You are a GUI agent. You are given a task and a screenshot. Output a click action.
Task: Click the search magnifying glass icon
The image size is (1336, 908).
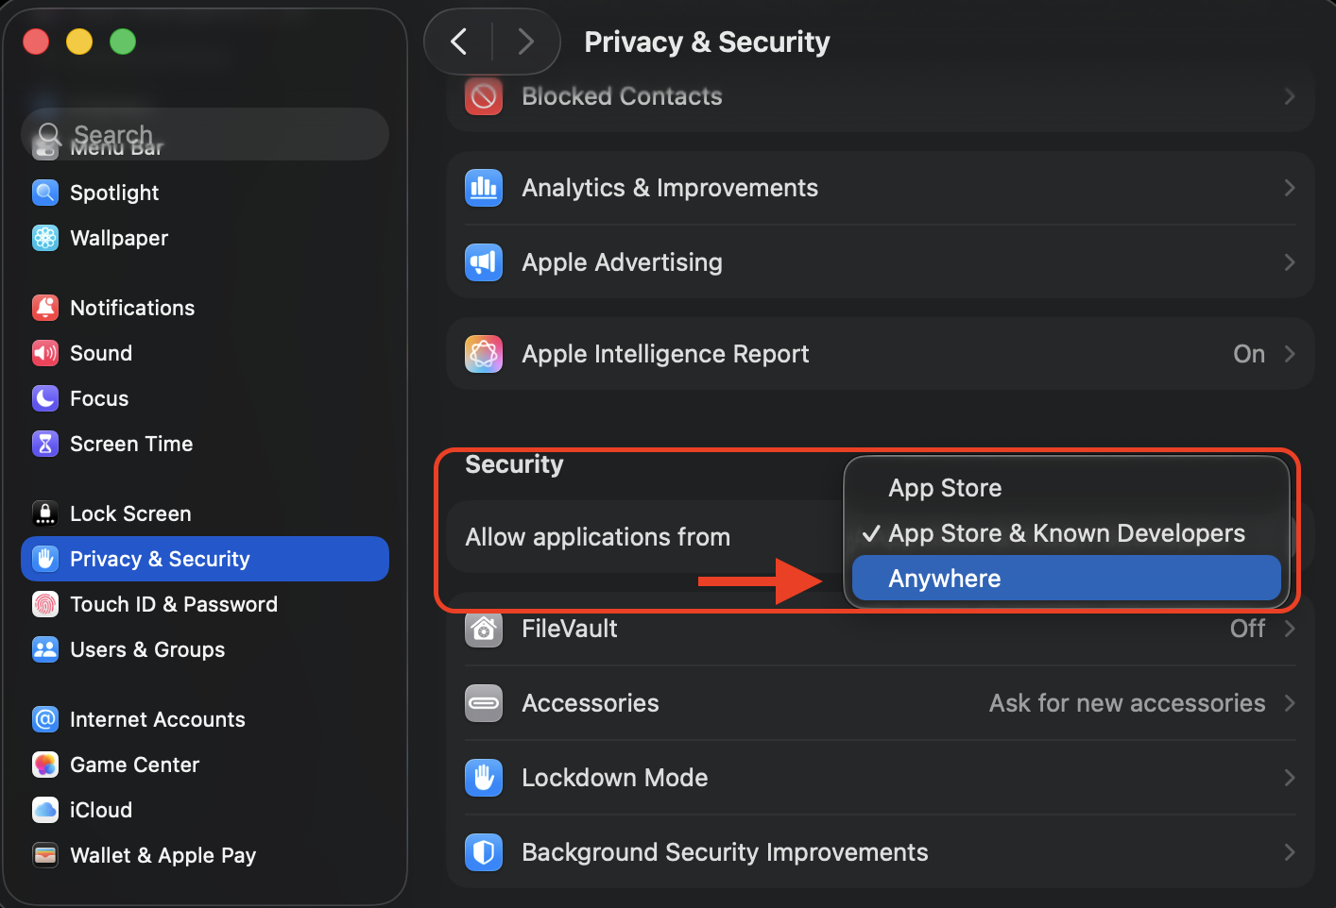point(49,134)
